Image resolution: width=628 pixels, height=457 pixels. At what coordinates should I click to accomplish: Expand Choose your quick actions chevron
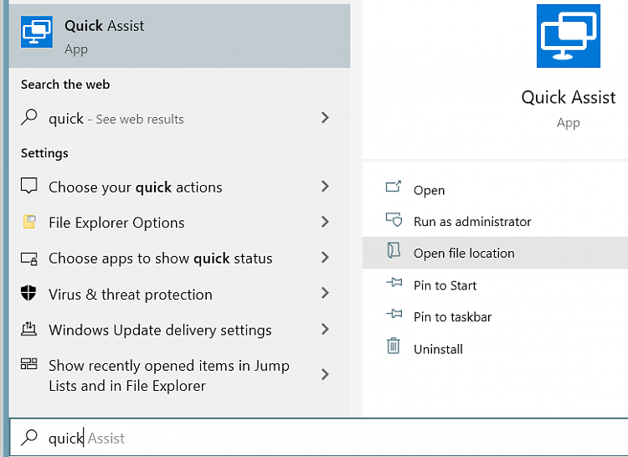pyautogui.click(x=325, y=186)
